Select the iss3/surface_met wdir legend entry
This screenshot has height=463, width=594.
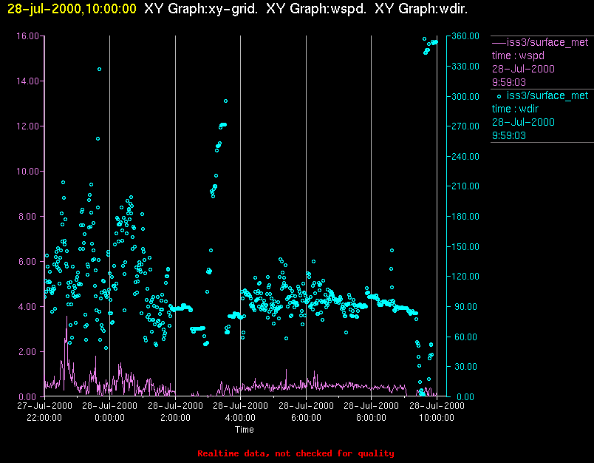coord(542,115)
